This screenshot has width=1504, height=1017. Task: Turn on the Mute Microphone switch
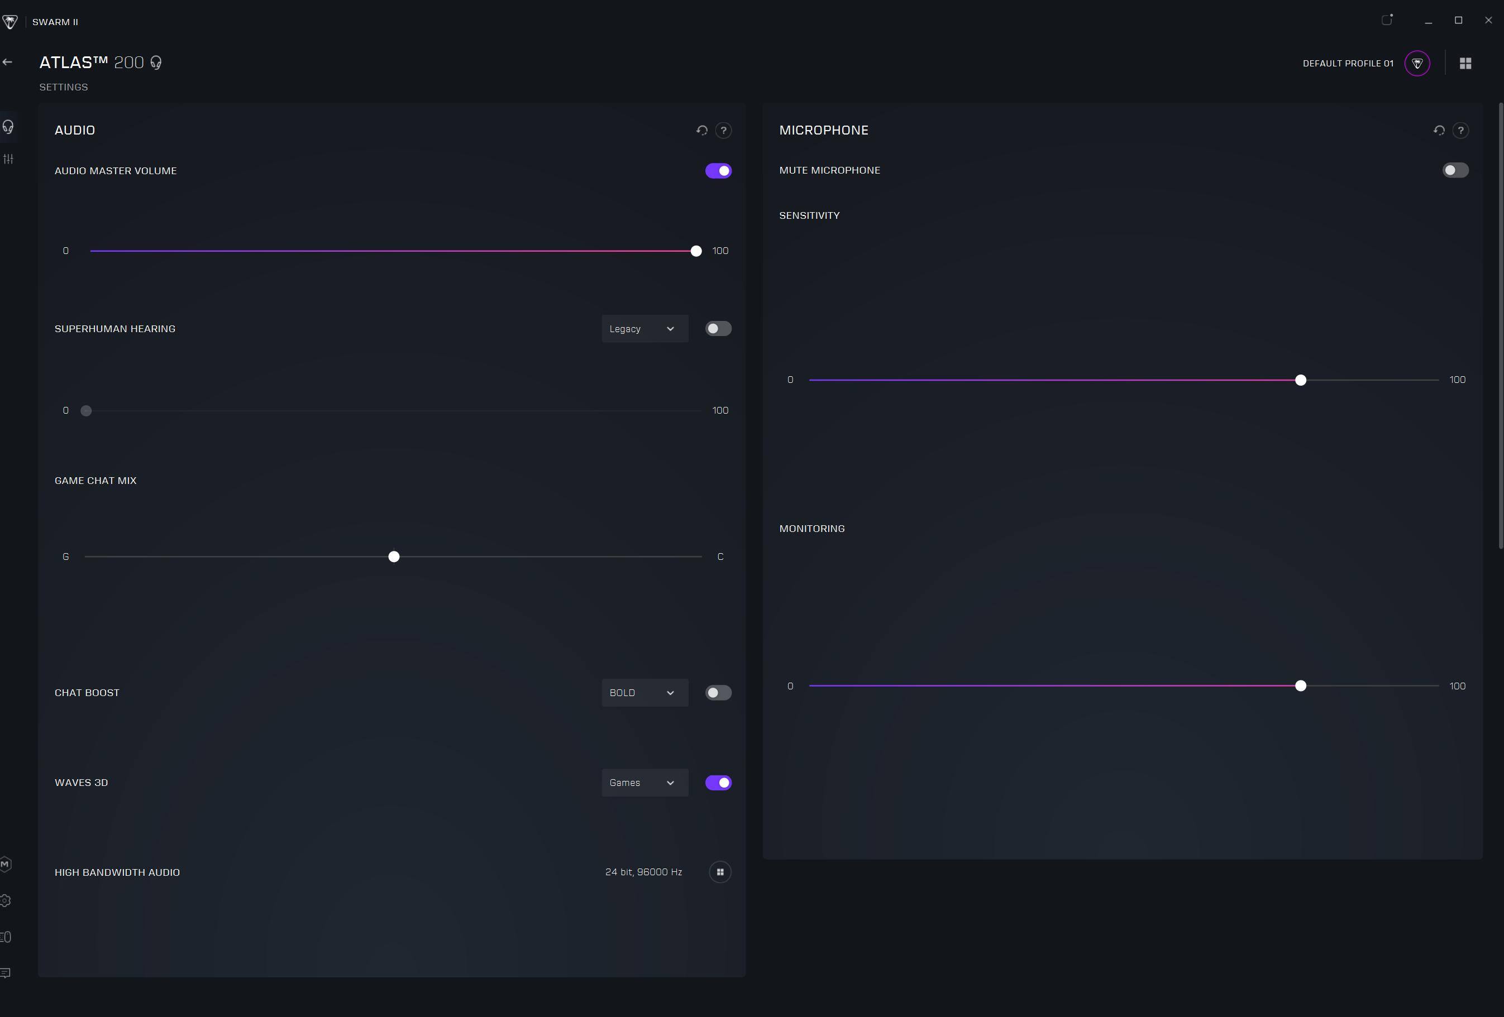(1455, 170)
